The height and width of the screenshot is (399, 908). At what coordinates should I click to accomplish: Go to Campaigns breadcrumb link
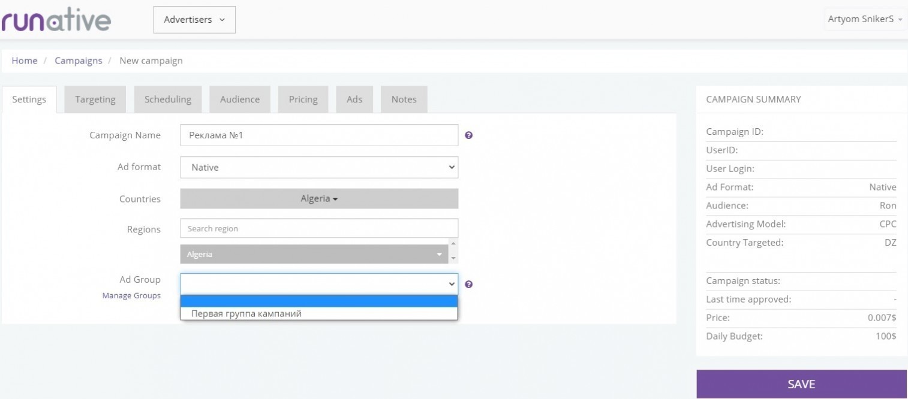pos(79,61)
